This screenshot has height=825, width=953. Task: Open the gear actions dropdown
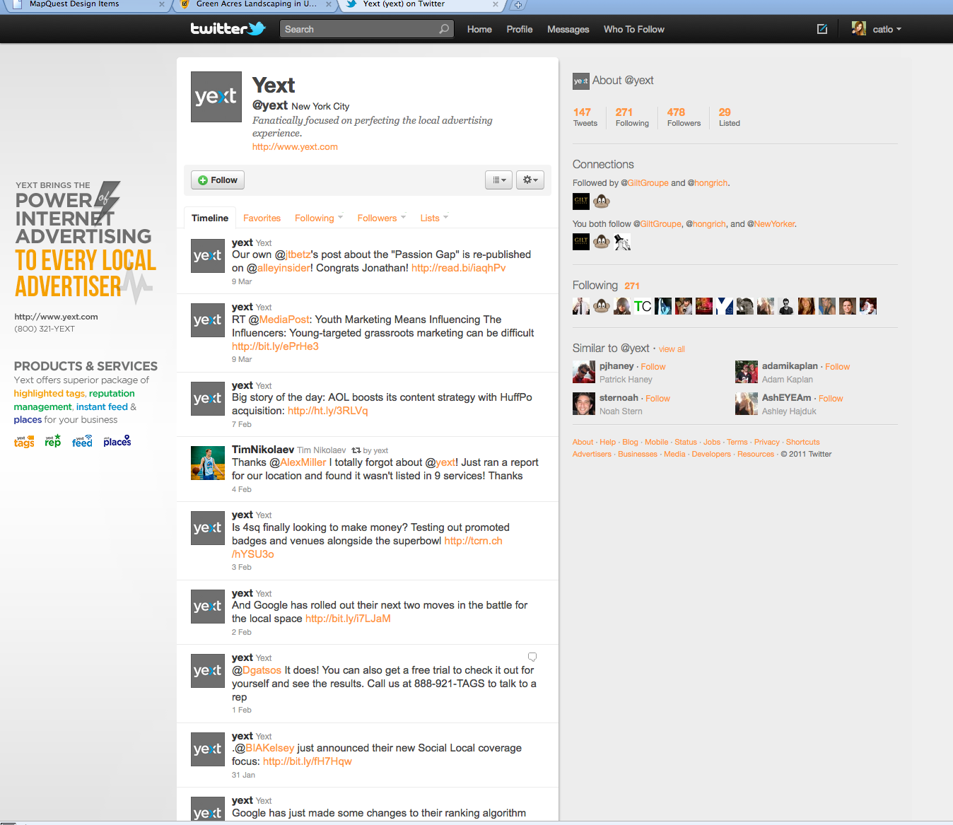coord(530,180)
